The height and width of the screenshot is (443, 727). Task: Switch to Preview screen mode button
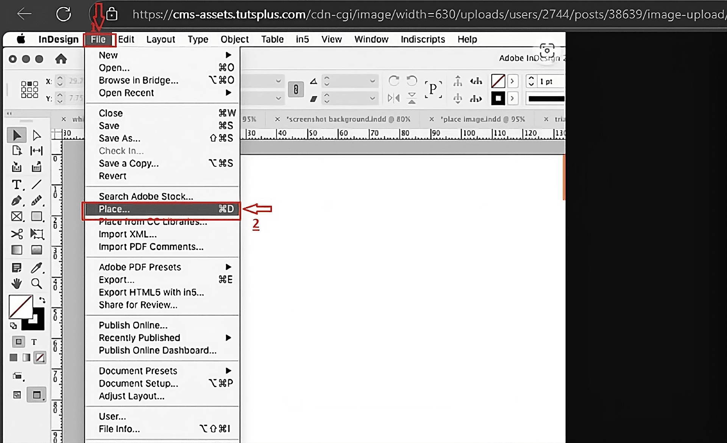tap(37, 395)
